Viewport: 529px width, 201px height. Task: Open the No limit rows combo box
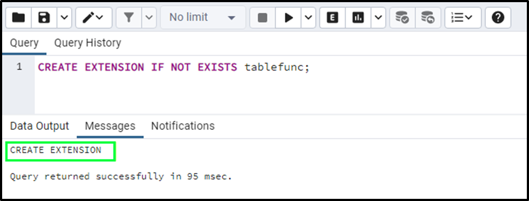click(203, 17)
